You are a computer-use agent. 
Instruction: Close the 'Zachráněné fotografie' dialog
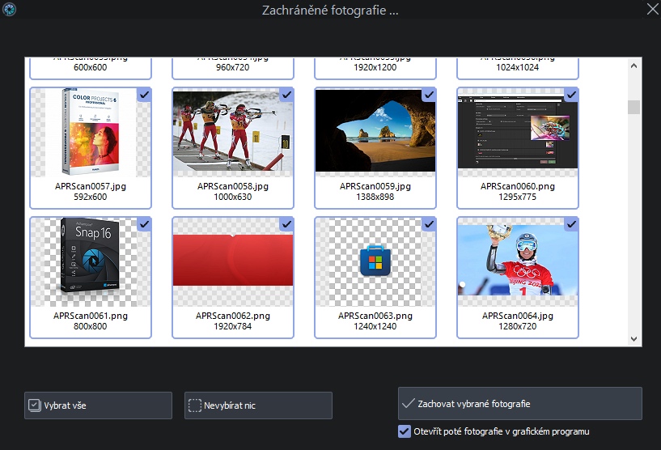click(x=651, y=10)
